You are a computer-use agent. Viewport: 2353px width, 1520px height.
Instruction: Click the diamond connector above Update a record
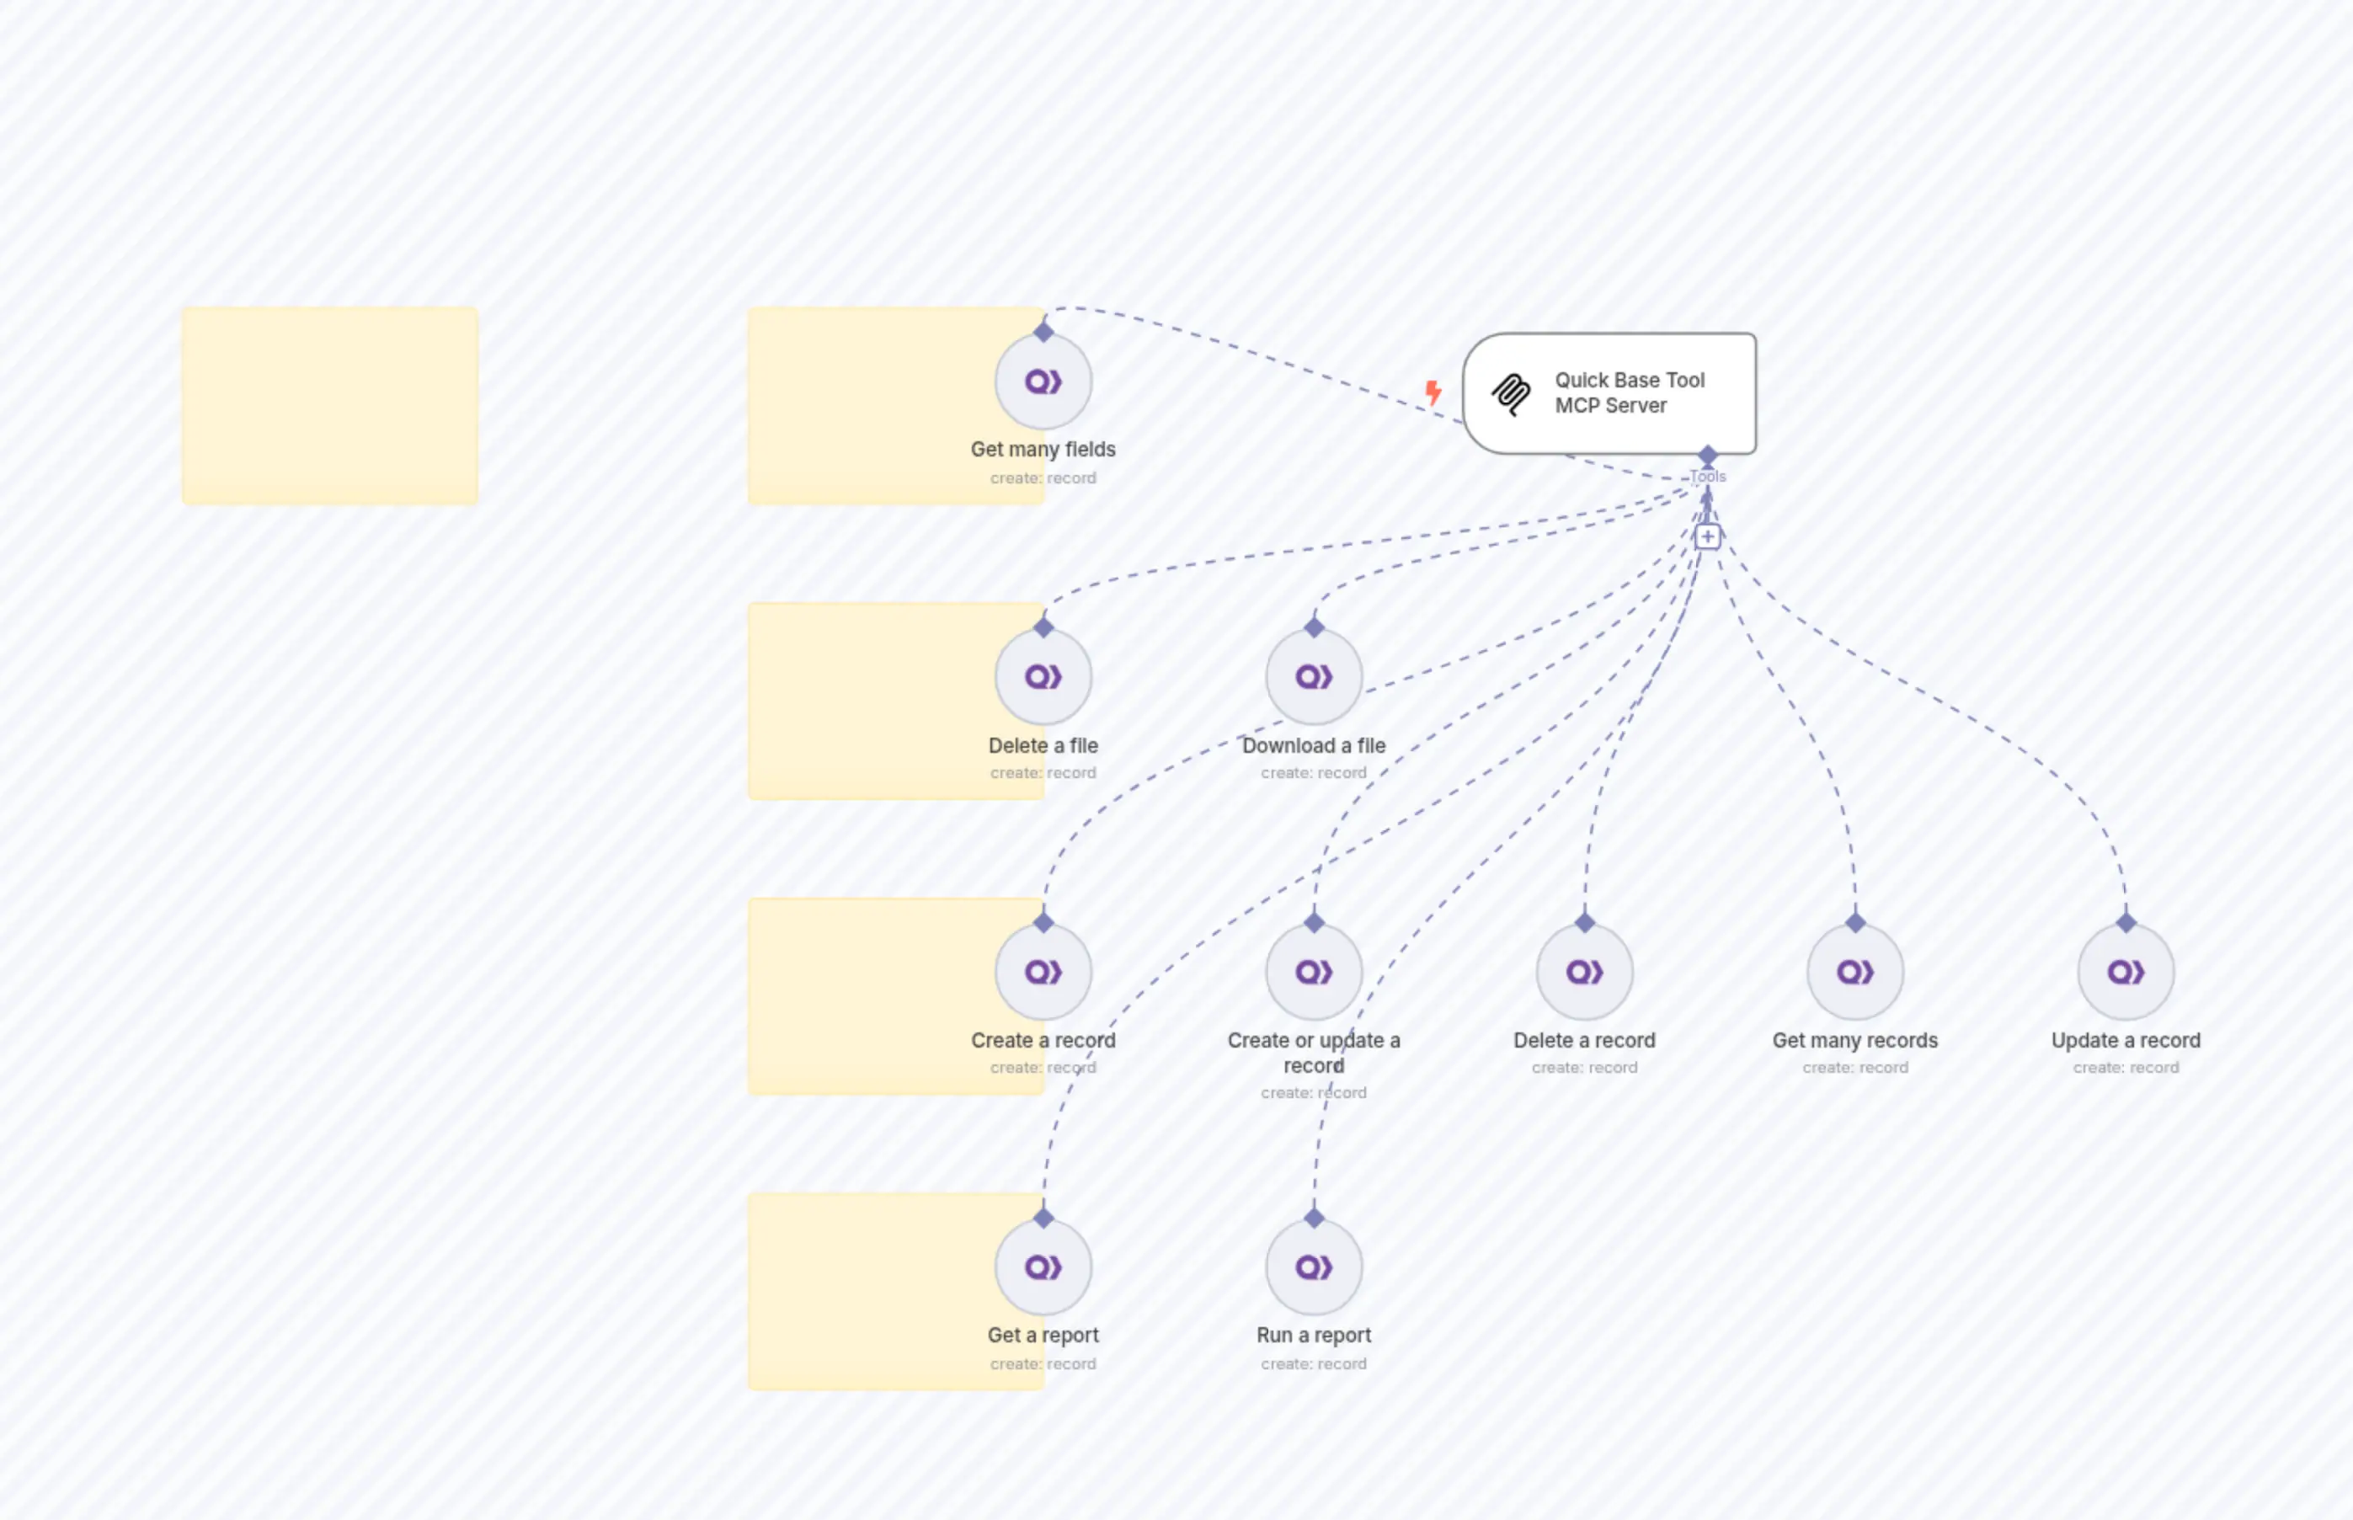click(x=2126, y=922)
